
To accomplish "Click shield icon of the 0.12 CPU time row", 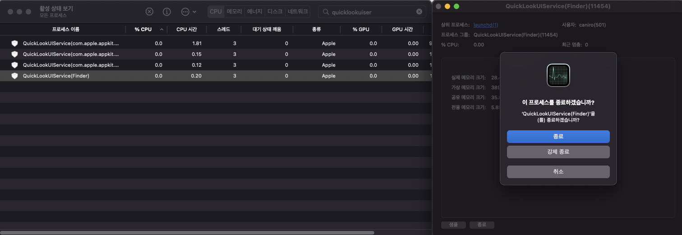I will coord(14,65).
